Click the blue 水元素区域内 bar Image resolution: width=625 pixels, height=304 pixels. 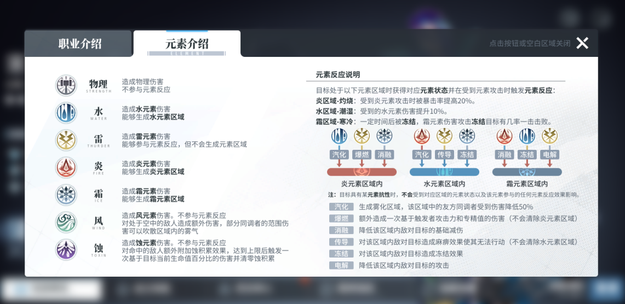[444, 172]
